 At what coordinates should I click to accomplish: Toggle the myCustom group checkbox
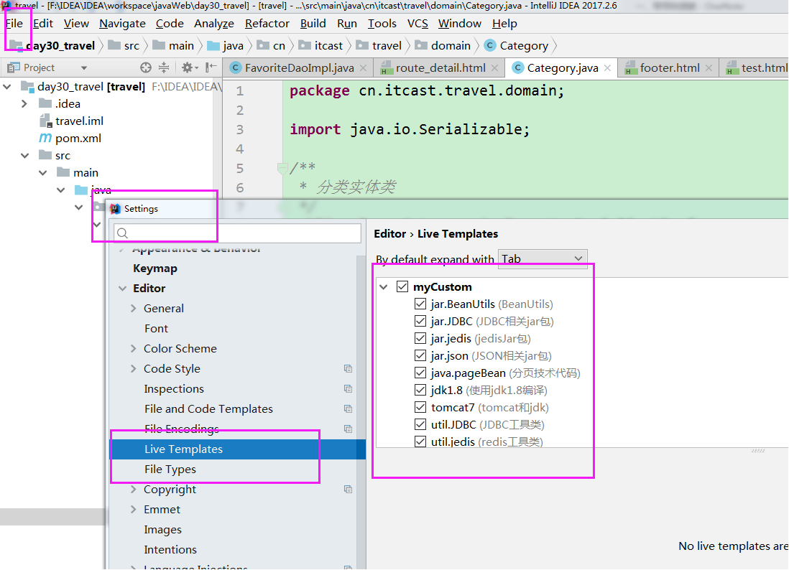click(402, 286)
